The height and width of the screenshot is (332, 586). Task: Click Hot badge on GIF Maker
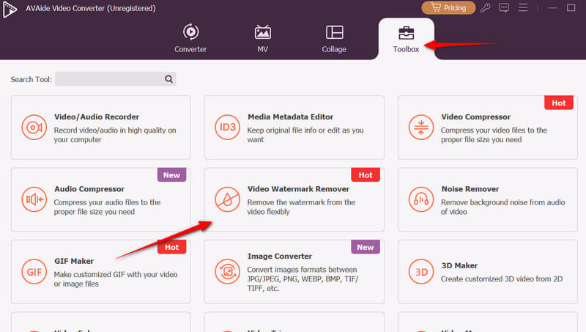172,247
